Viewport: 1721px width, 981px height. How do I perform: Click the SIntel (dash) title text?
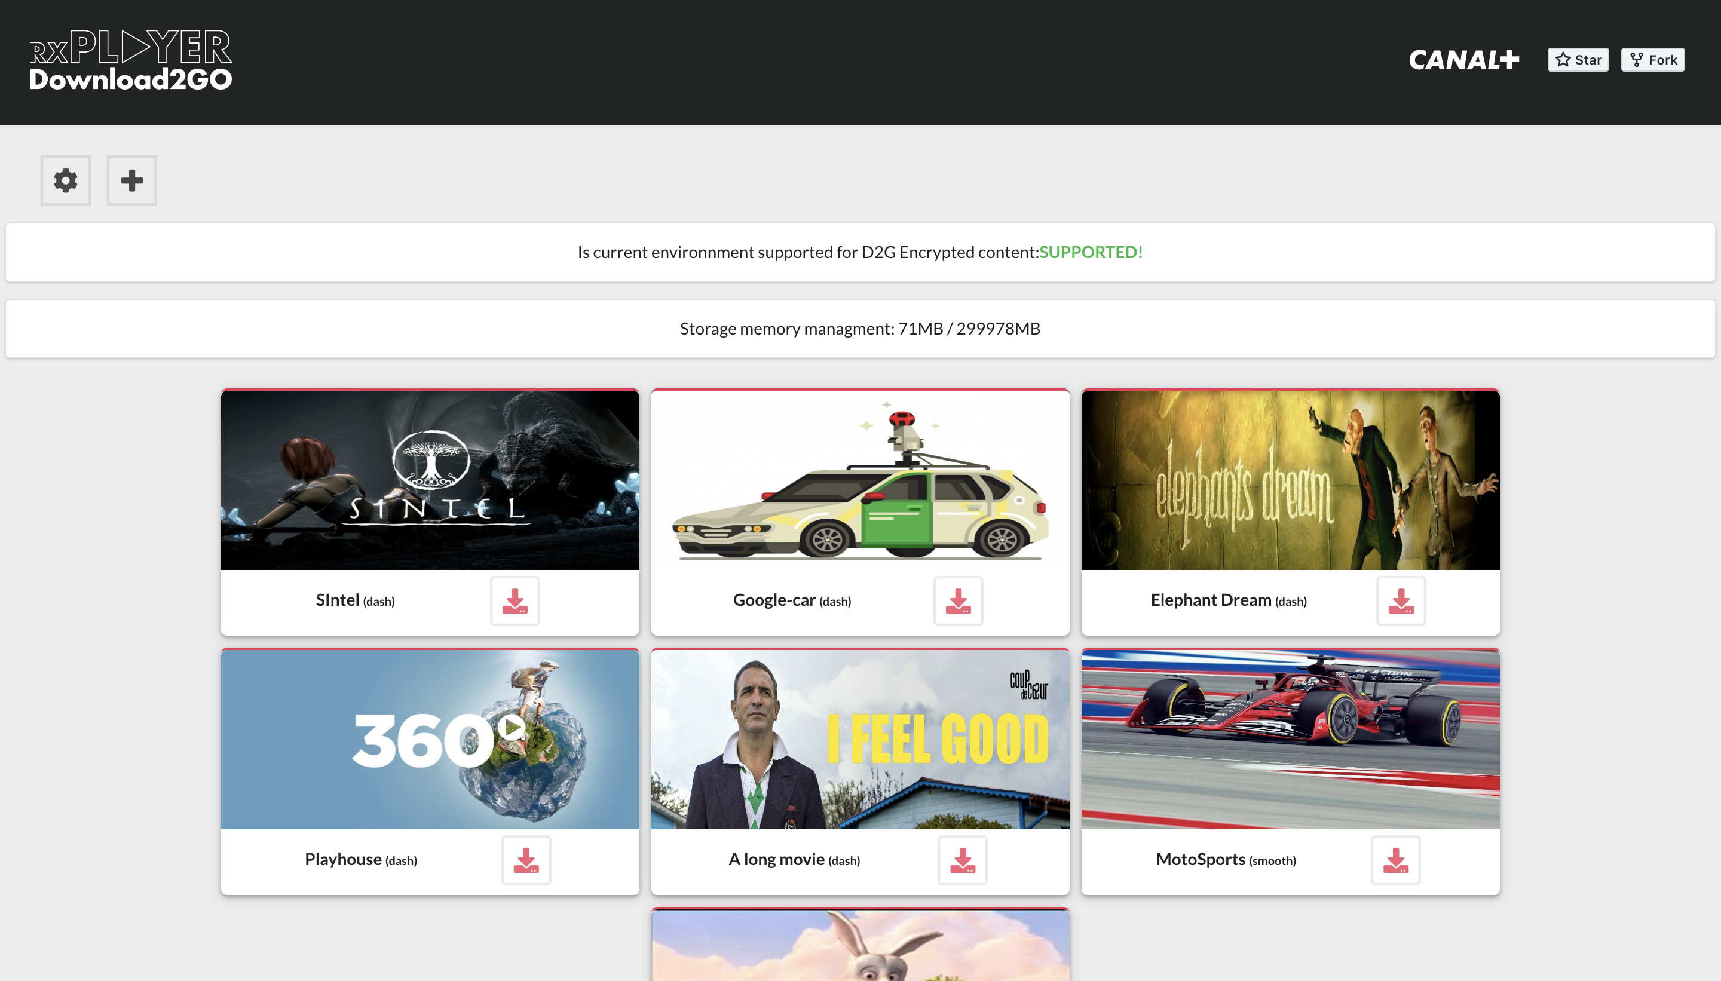tap(355, 600)
